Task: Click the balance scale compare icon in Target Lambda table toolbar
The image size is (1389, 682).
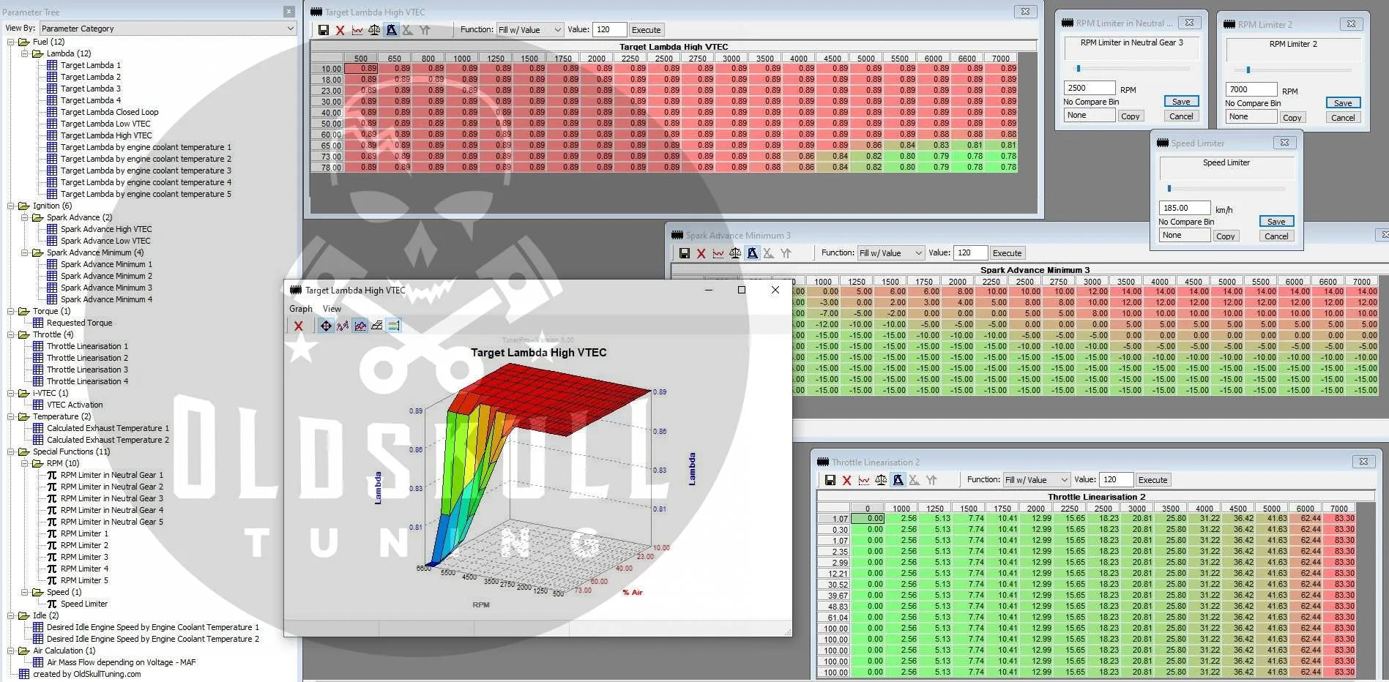Action: tap(374, 30)
